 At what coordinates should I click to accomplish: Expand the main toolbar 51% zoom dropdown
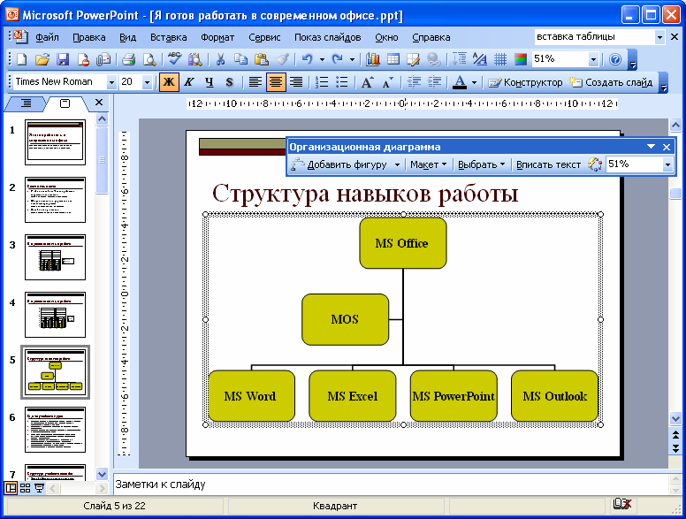click(x=593, y=59)
